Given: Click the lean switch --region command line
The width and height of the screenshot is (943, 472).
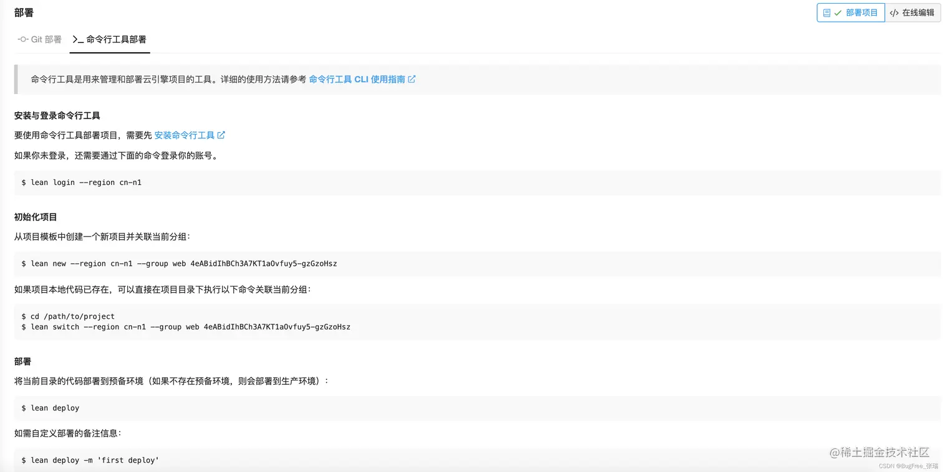Looking at the screenshot, I should pyautogui.click(x=186, y=327).
